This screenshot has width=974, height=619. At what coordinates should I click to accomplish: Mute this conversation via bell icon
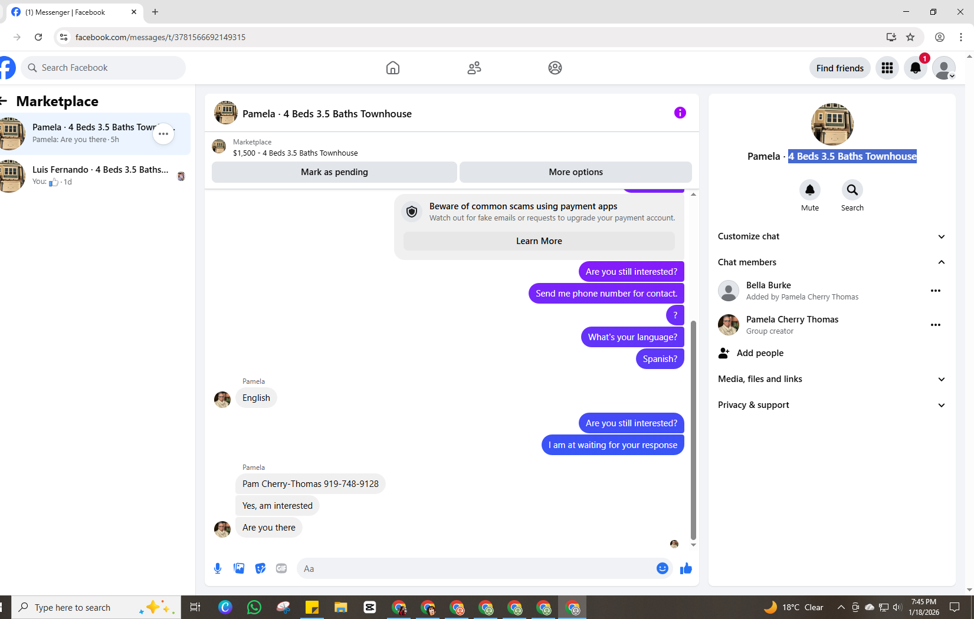[809, 190]
